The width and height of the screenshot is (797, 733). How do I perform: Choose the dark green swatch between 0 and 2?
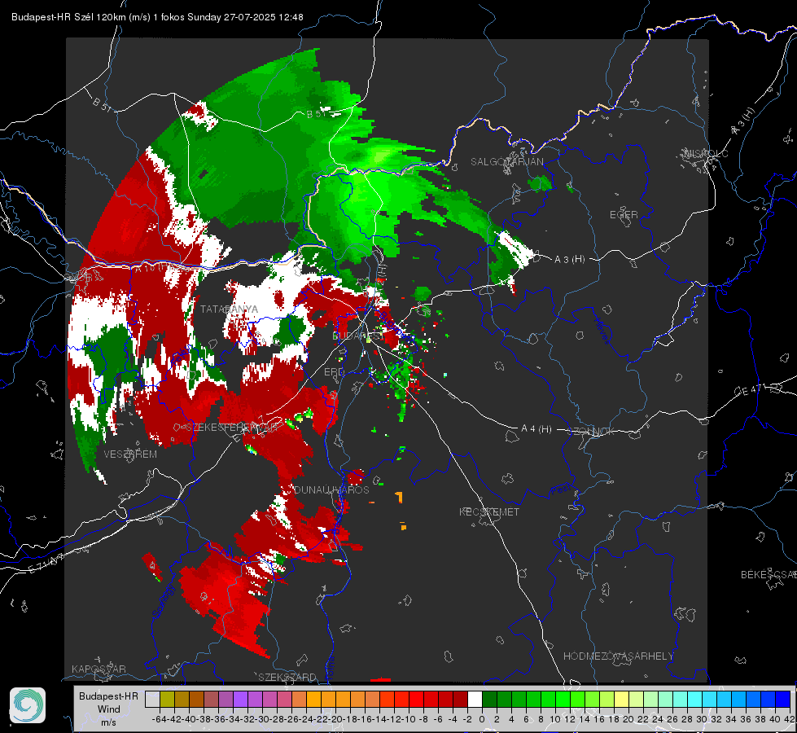(x=489, y=699)
